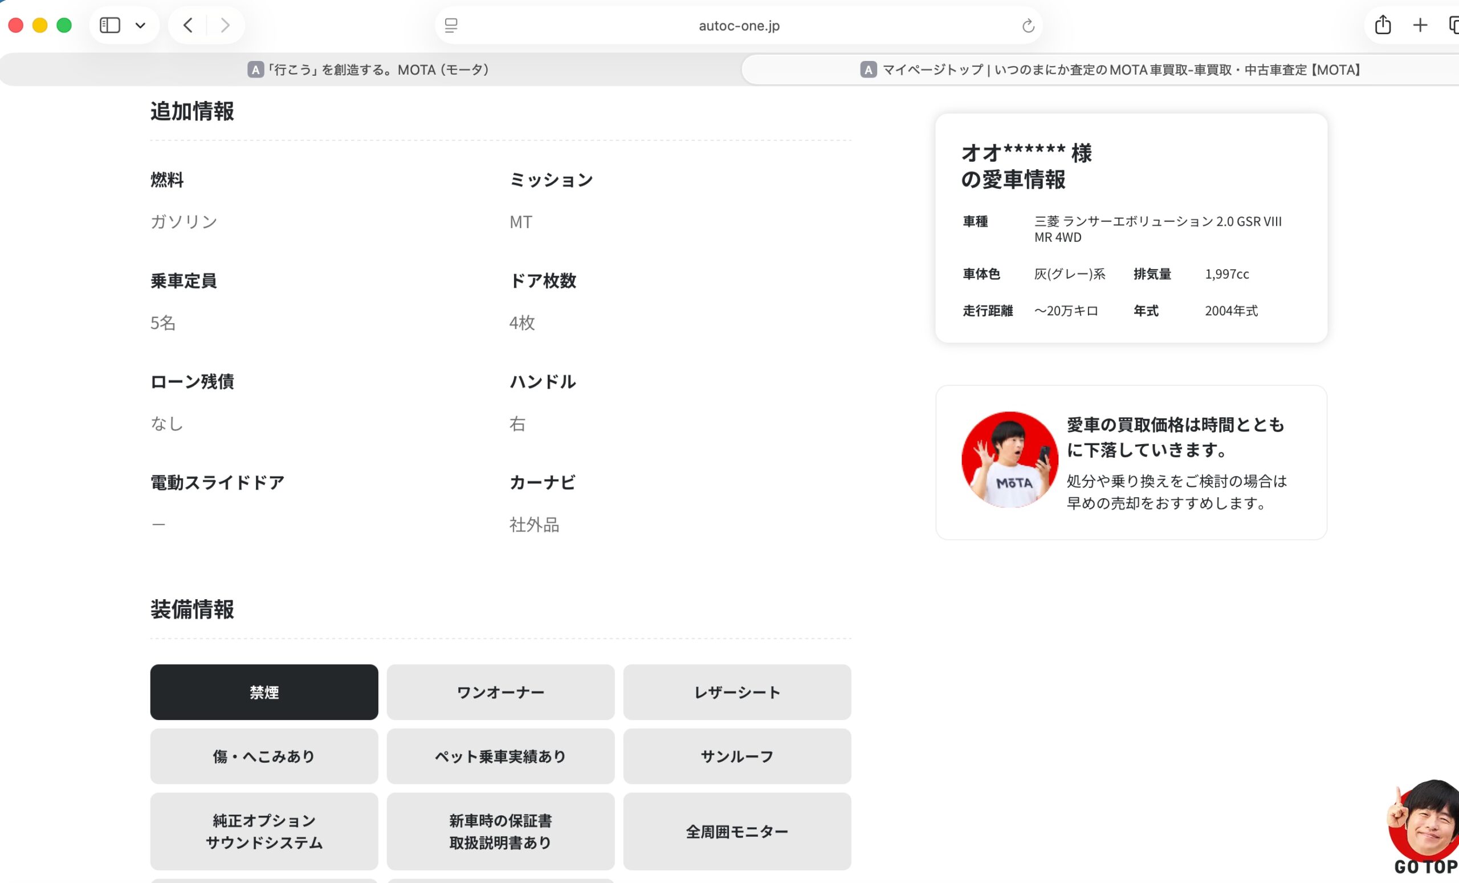
Task: Go back with the back arrow
Action: pyautogui.click(x=188, y=26)
